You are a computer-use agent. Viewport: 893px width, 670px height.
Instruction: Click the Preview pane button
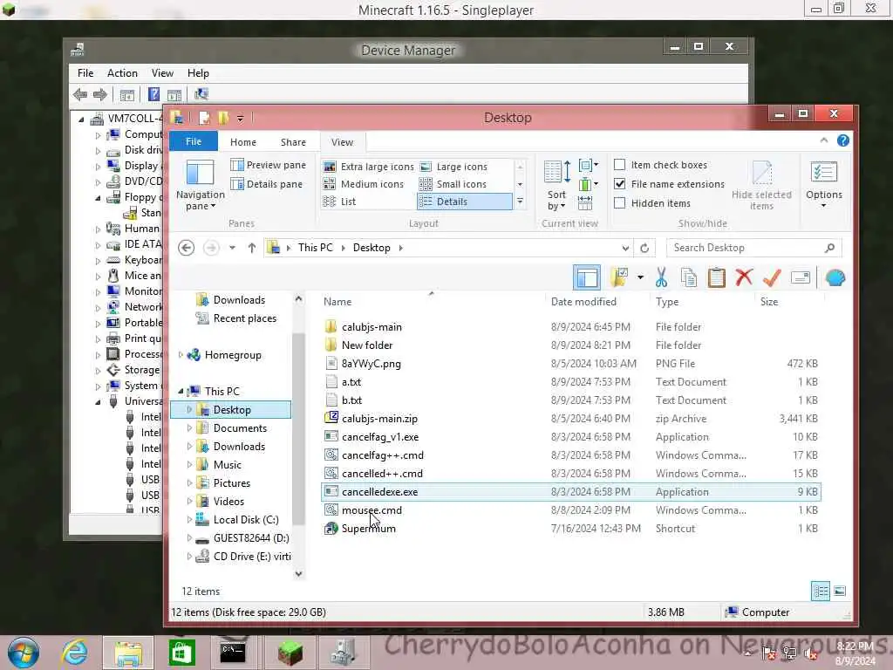pyautogui.click(x=269, y=165)
